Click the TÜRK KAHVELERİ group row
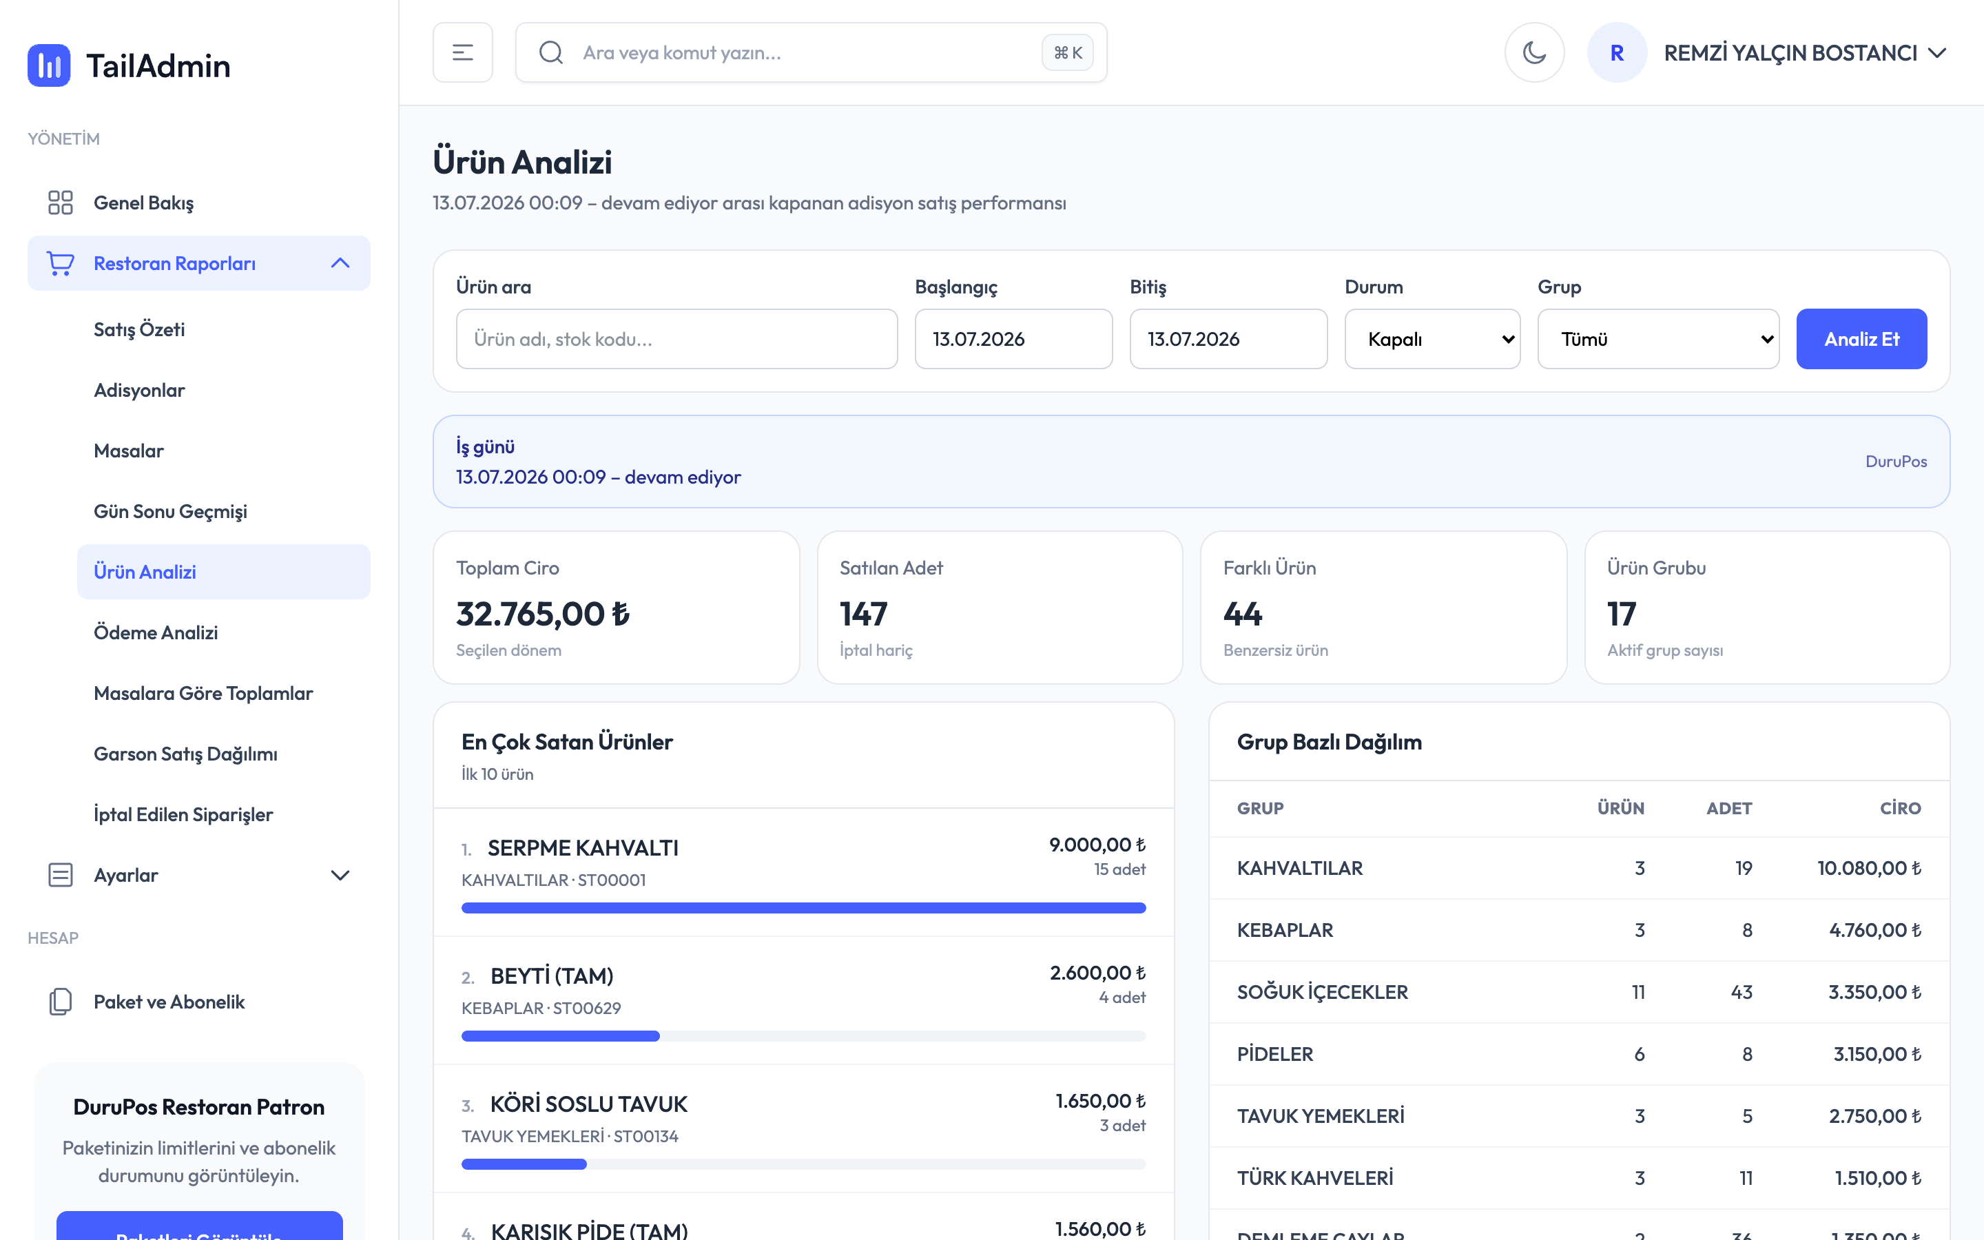 coord(1579,1178)
